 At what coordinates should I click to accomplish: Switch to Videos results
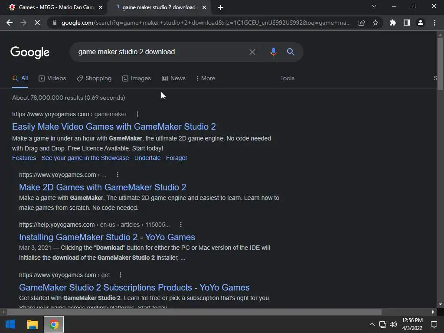pyautogui.click(x=52, y=78)
